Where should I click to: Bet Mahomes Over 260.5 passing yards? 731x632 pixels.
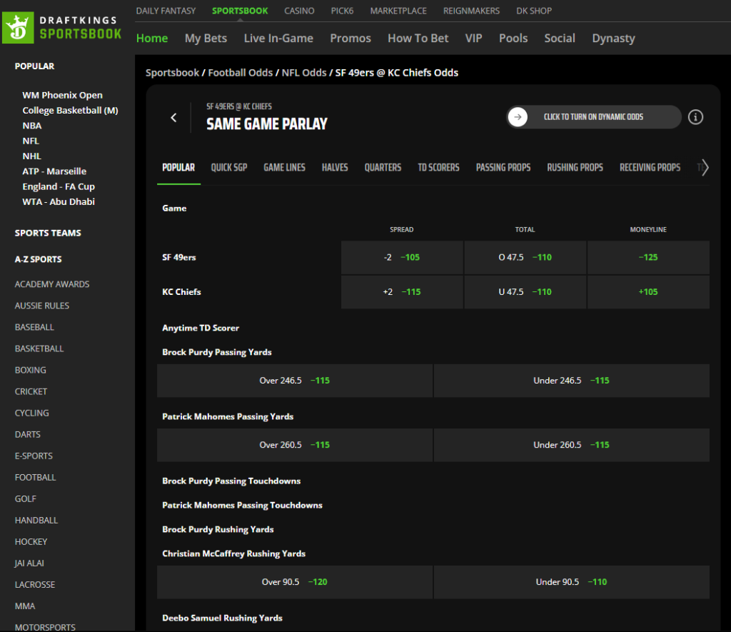[295, 445]
